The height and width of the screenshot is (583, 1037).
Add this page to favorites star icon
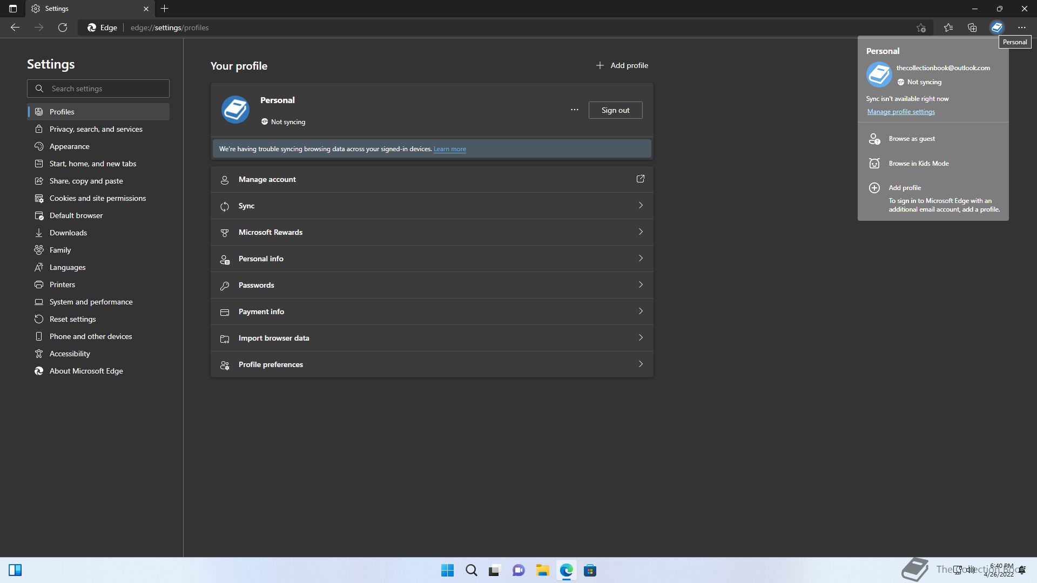pos(921,28)
